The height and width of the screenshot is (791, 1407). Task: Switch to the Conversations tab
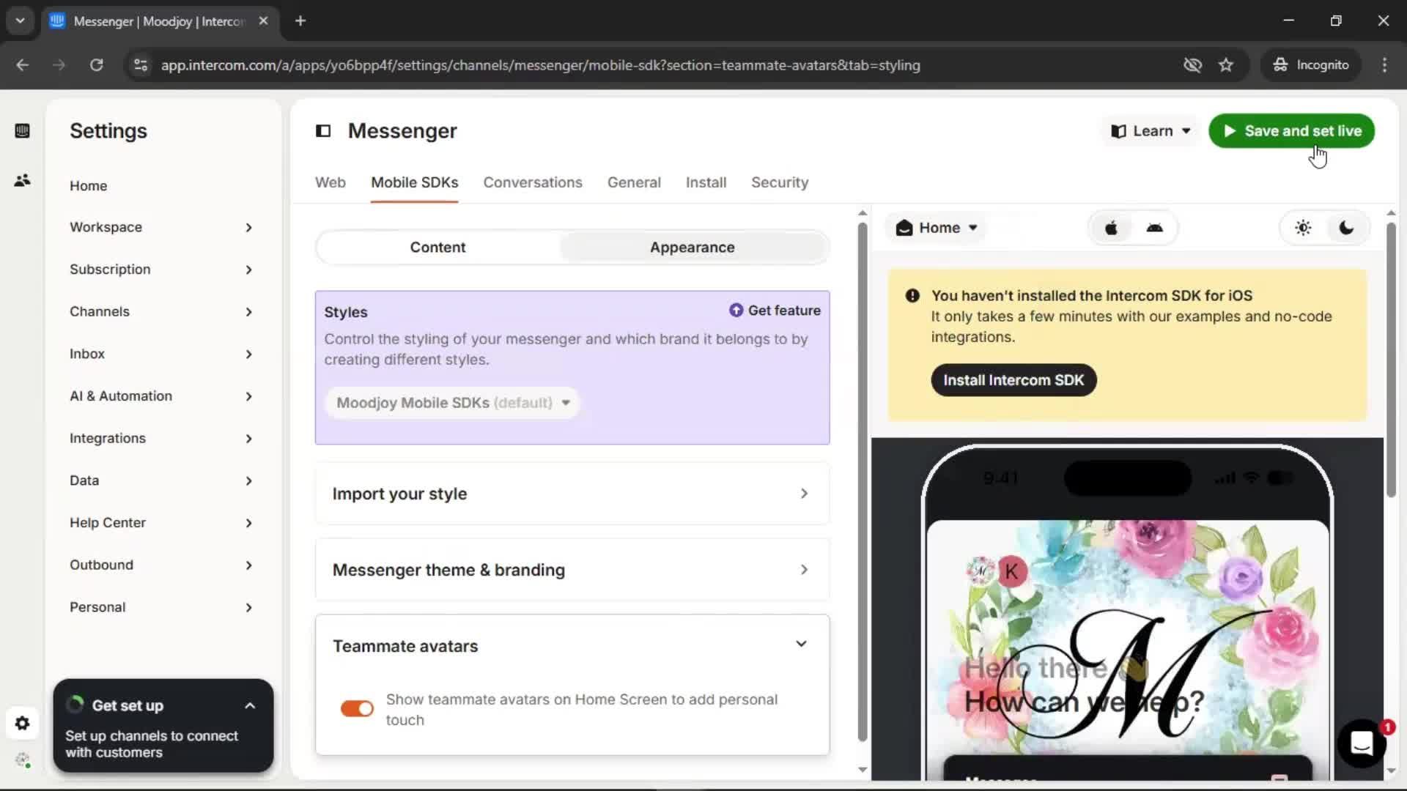click(x=533, y=182)
